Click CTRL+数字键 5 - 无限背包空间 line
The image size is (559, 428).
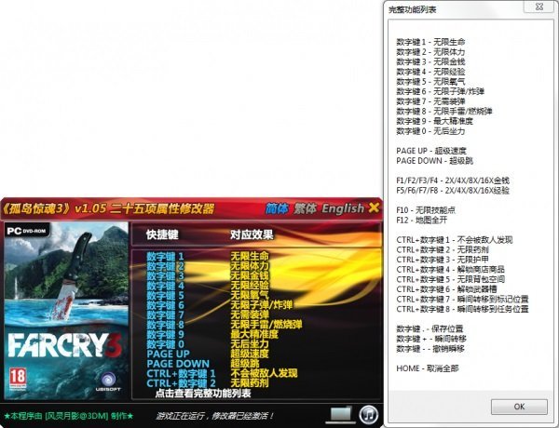pyautogui.click(x=451, y=279)
